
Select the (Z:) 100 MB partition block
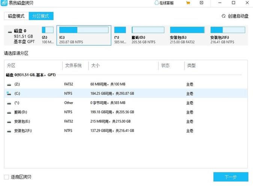click(x=48, y=35)
